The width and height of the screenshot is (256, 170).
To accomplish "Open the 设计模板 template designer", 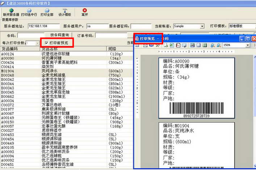I will 65,12.
